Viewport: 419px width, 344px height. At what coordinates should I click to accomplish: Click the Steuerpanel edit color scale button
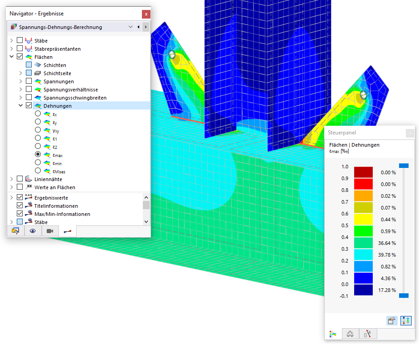(392, 320)
